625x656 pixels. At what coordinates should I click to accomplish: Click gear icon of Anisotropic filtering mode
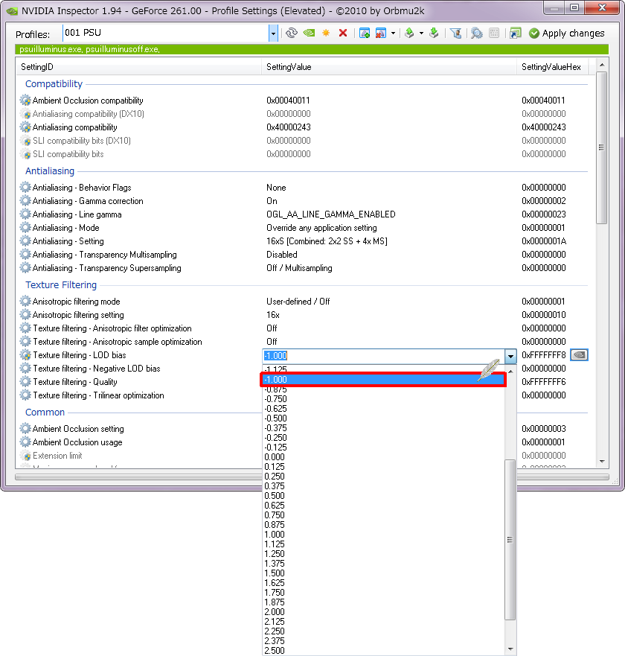(25, 302)
